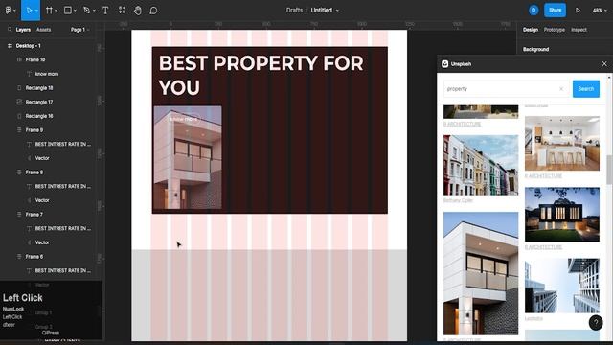Insert the glass building skyward photo

pyautogui.click(x=562, y=286)
